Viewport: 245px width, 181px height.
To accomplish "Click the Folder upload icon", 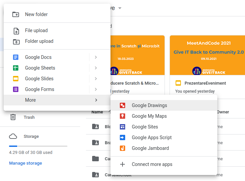I will point(16,41).
